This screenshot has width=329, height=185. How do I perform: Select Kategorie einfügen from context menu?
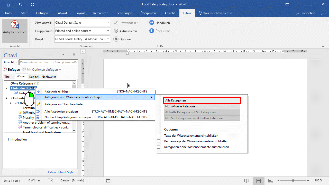click(57, 91)
